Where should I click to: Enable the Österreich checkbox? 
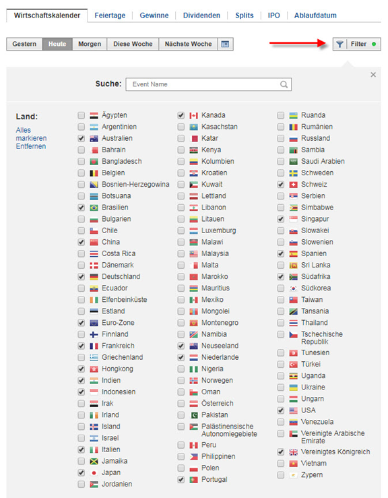[x=181, y=404]
